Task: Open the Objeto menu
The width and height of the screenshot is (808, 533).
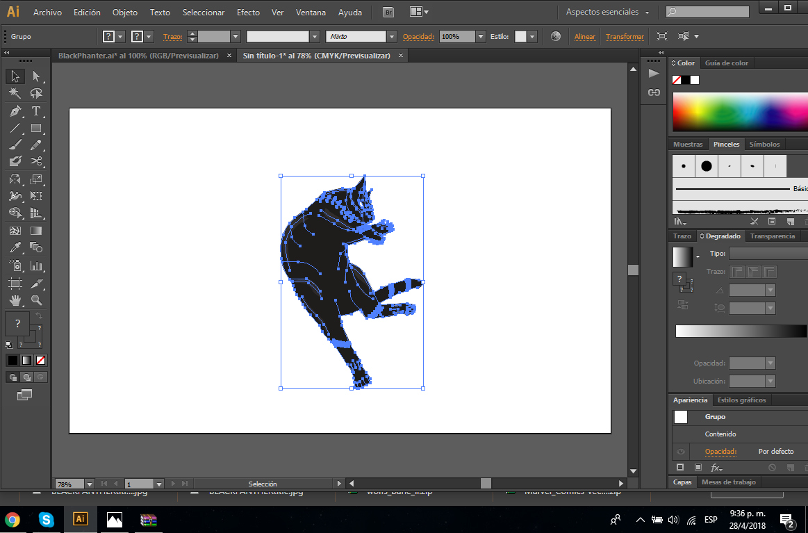Action: pos(125,13)
